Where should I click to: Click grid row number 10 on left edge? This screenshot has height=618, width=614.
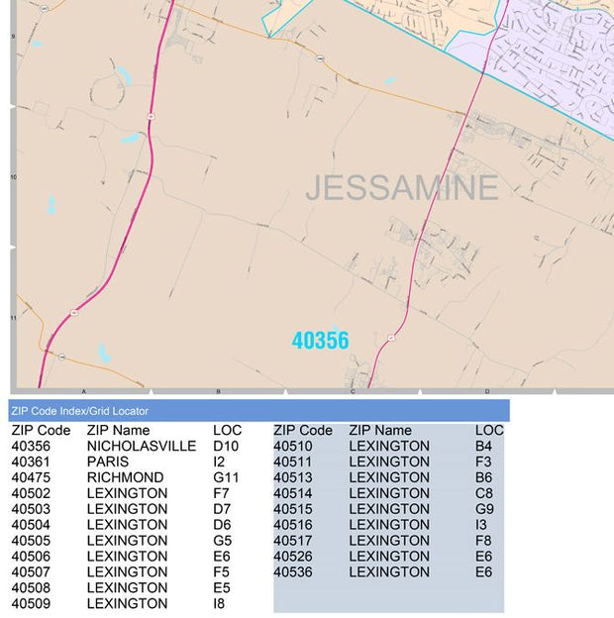13,178
